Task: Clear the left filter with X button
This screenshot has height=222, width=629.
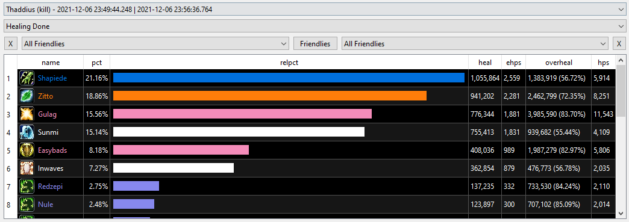Action: click(x=10, y=44)
